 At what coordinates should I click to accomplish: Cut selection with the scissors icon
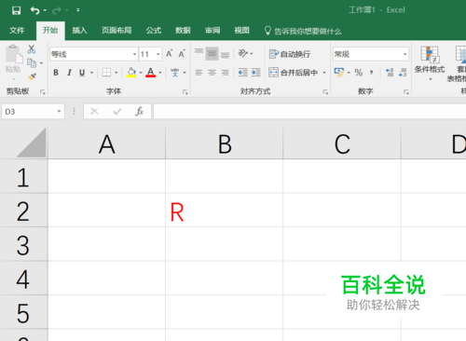(32, 49)
